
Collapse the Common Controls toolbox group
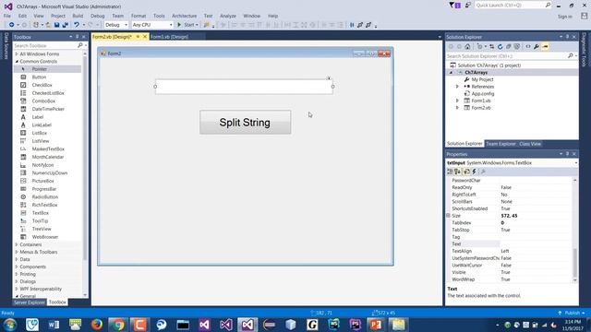17,62
